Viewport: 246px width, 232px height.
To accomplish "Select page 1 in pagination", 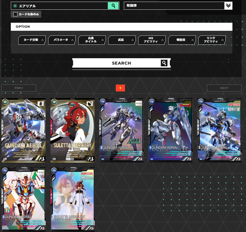I will [x=120, y=88].
